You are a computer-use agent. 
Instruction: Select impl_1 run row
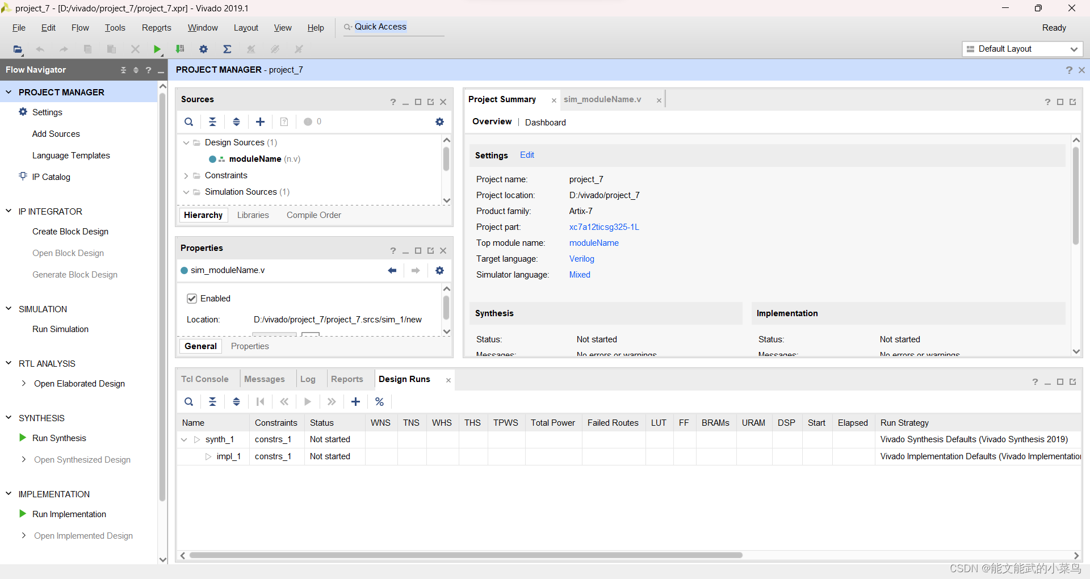pos(228,456)
